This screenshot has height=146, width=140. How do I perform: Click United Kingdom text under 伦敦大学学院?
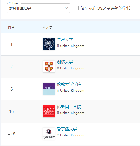point(72,90)
